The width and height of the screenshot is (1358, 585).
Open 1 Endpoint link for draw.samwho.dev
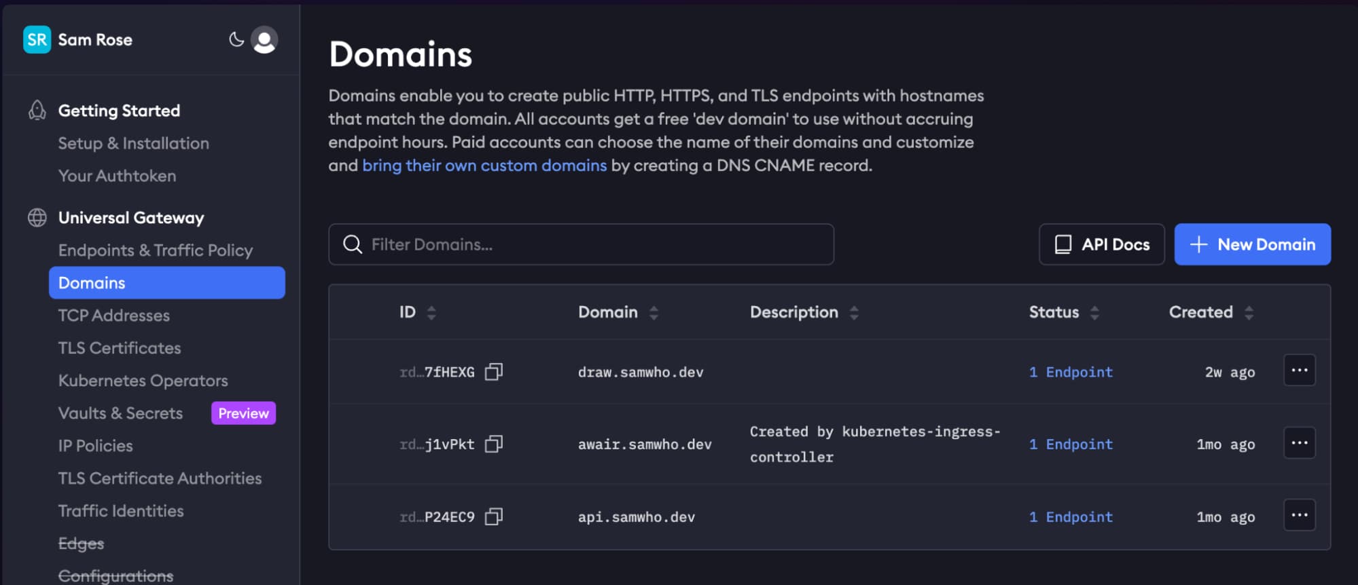(x=1071, y=372)
